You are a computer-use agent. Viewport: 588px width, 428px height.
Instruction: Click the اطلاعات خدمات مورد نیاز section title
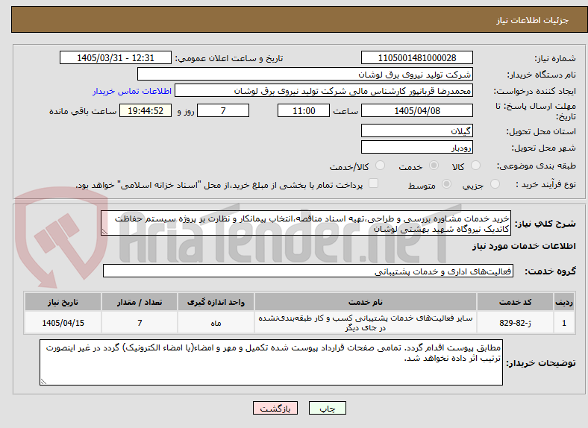(524, 246)
